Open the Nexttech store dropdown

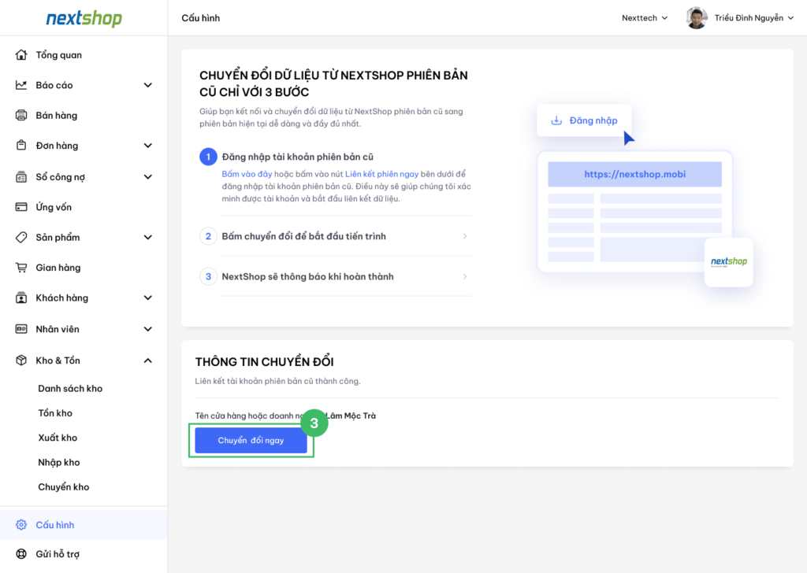pyautogui.click(x=645, y=18)
